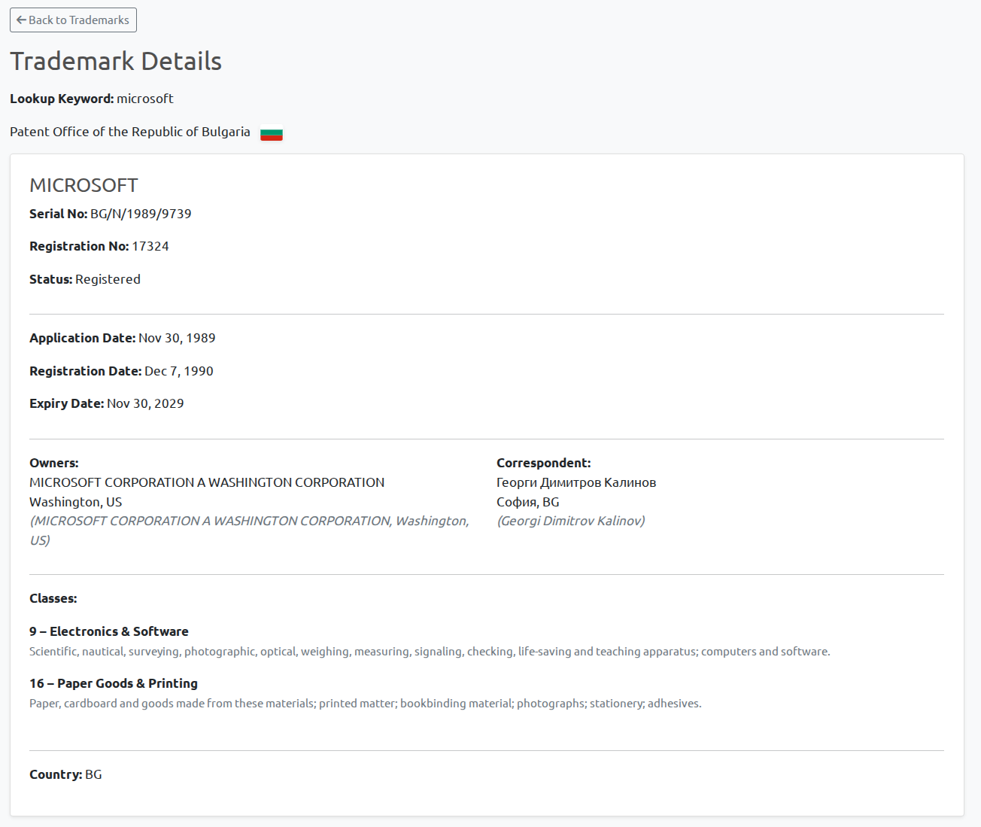Click the Back to Trademarks button
The height and width of the screenshot is (827, 981).
[x=73, y=20]
